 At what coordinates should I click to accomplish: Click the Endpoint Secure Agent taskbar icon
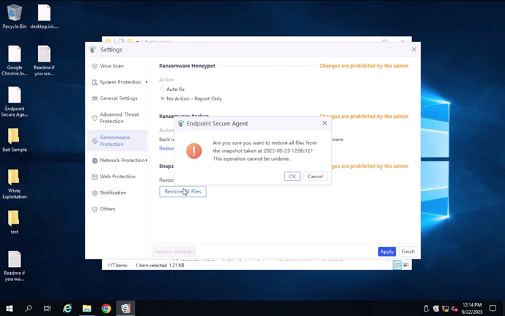tap(126, 309)
